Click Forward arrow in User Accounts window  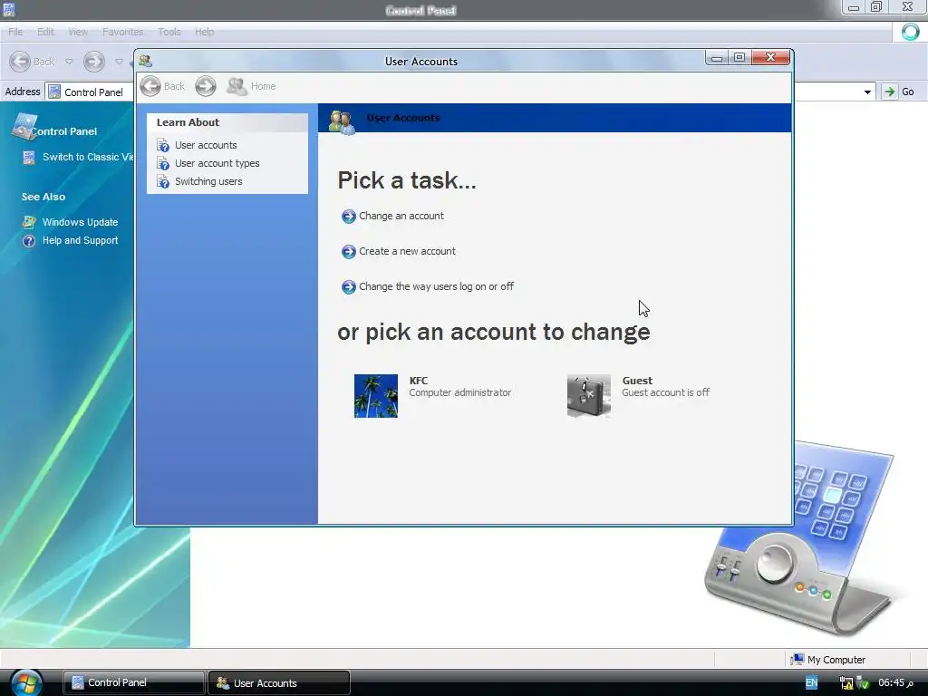coord(206,86)
